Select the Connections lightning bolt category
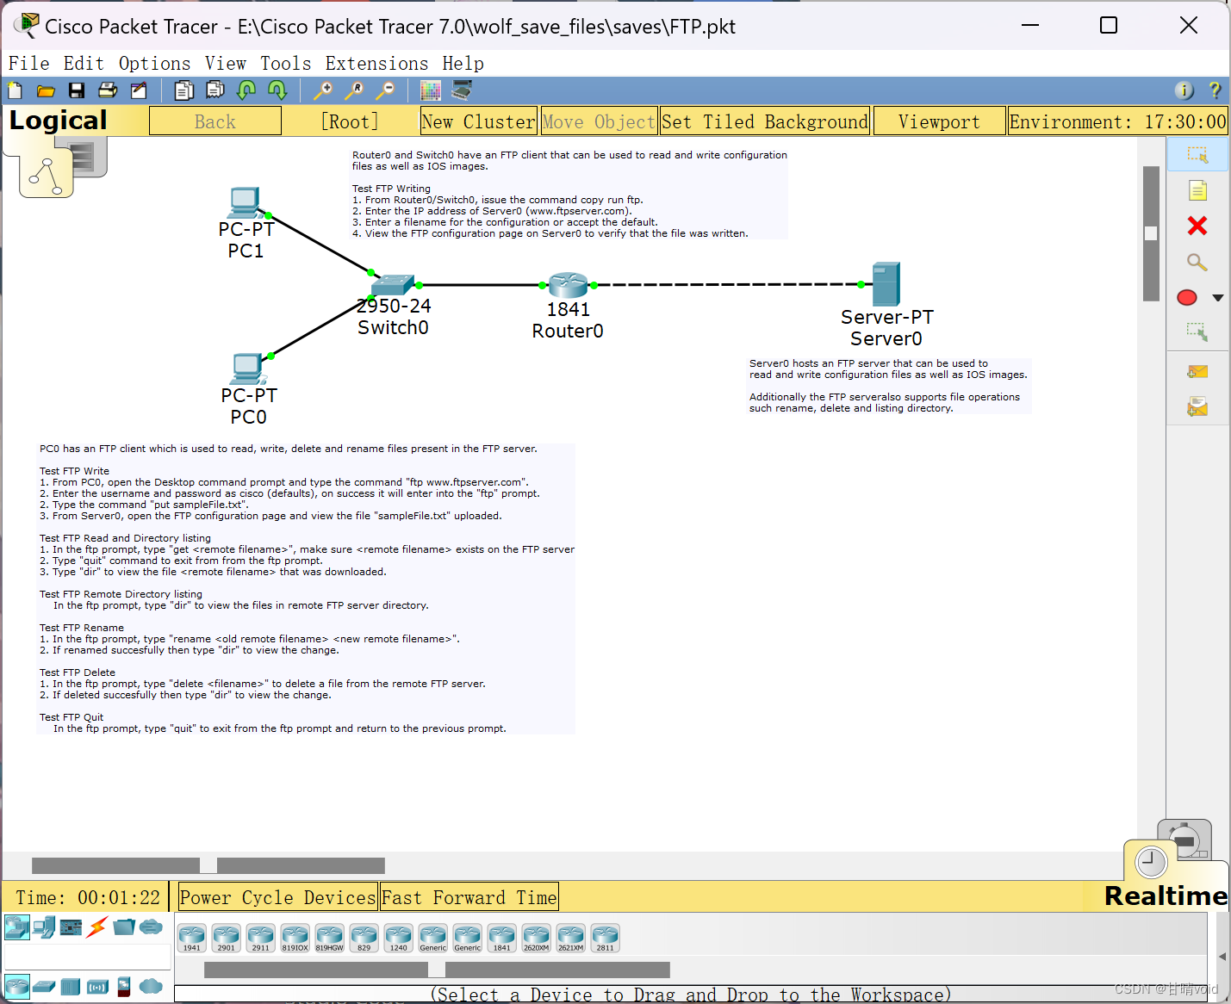This screenshot has width=1231, height=1004. [x=97, y=927]
